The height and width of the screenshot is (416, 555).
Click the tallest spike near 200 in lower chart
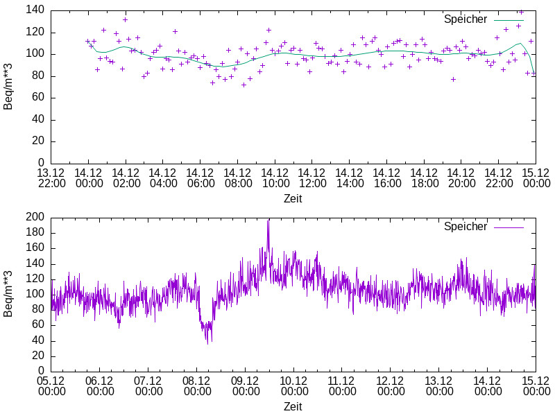tap(268, 222)
